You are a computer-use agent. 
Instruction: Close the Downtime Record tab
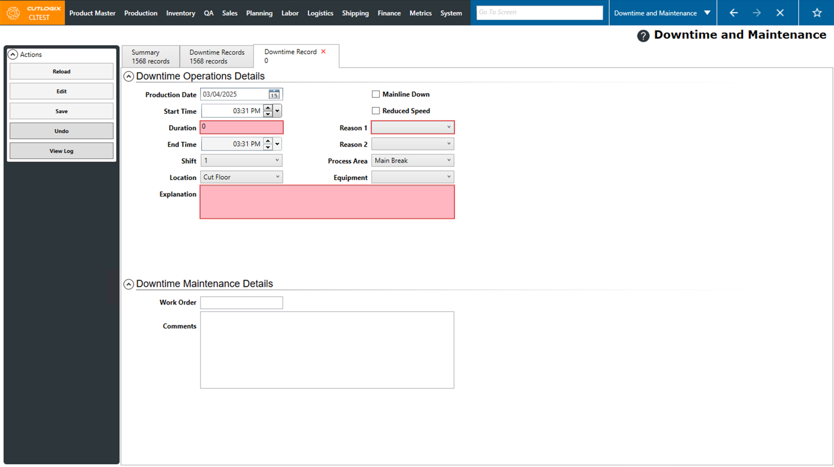click(324, 51)
